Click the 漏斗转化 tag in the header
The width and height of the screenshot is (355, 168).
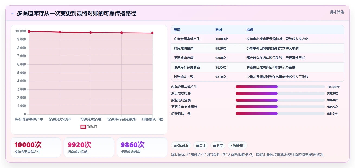(x=337, y=12)
